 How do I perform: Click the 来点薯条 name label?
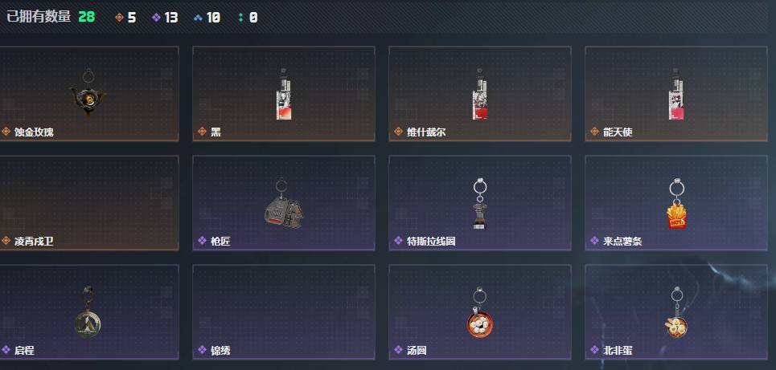coord(622,242)
